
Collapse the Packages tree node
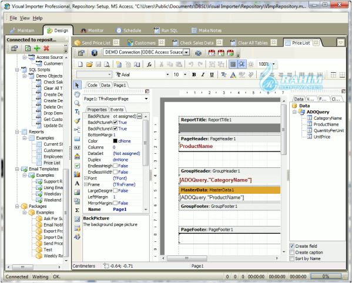pyautogui.click(x=17, y=206)
